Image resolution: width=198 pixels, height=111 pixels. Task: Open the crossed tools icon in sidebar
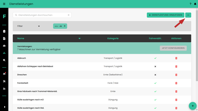4,81
